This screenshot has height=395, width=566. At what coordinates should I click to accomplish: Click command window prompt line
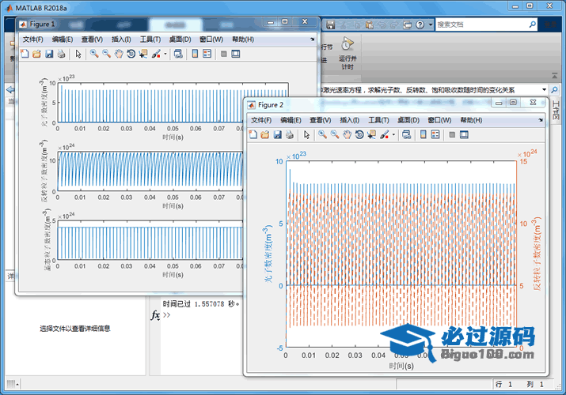[167, 314]
